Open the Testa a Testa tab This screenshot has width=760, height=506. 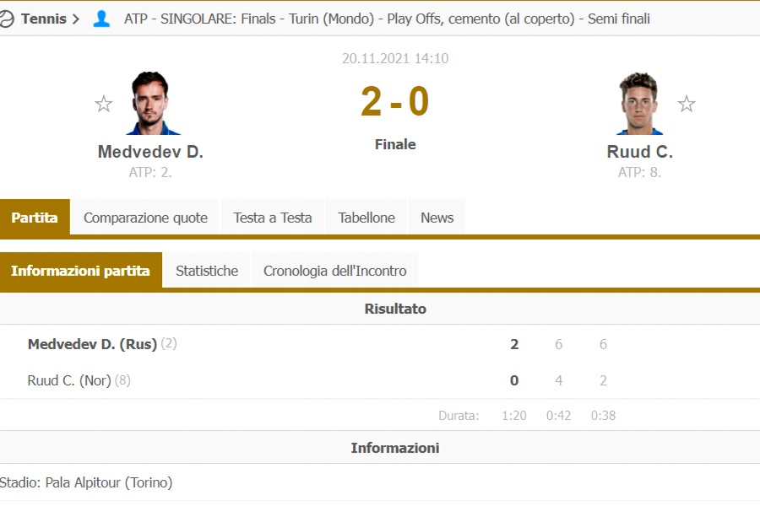[273, 218]
